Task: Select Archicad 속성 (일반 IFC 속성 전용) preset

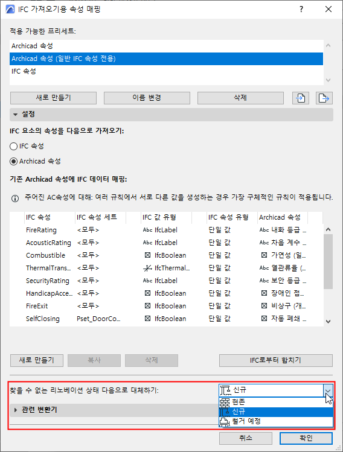Action: click(166, 59)
